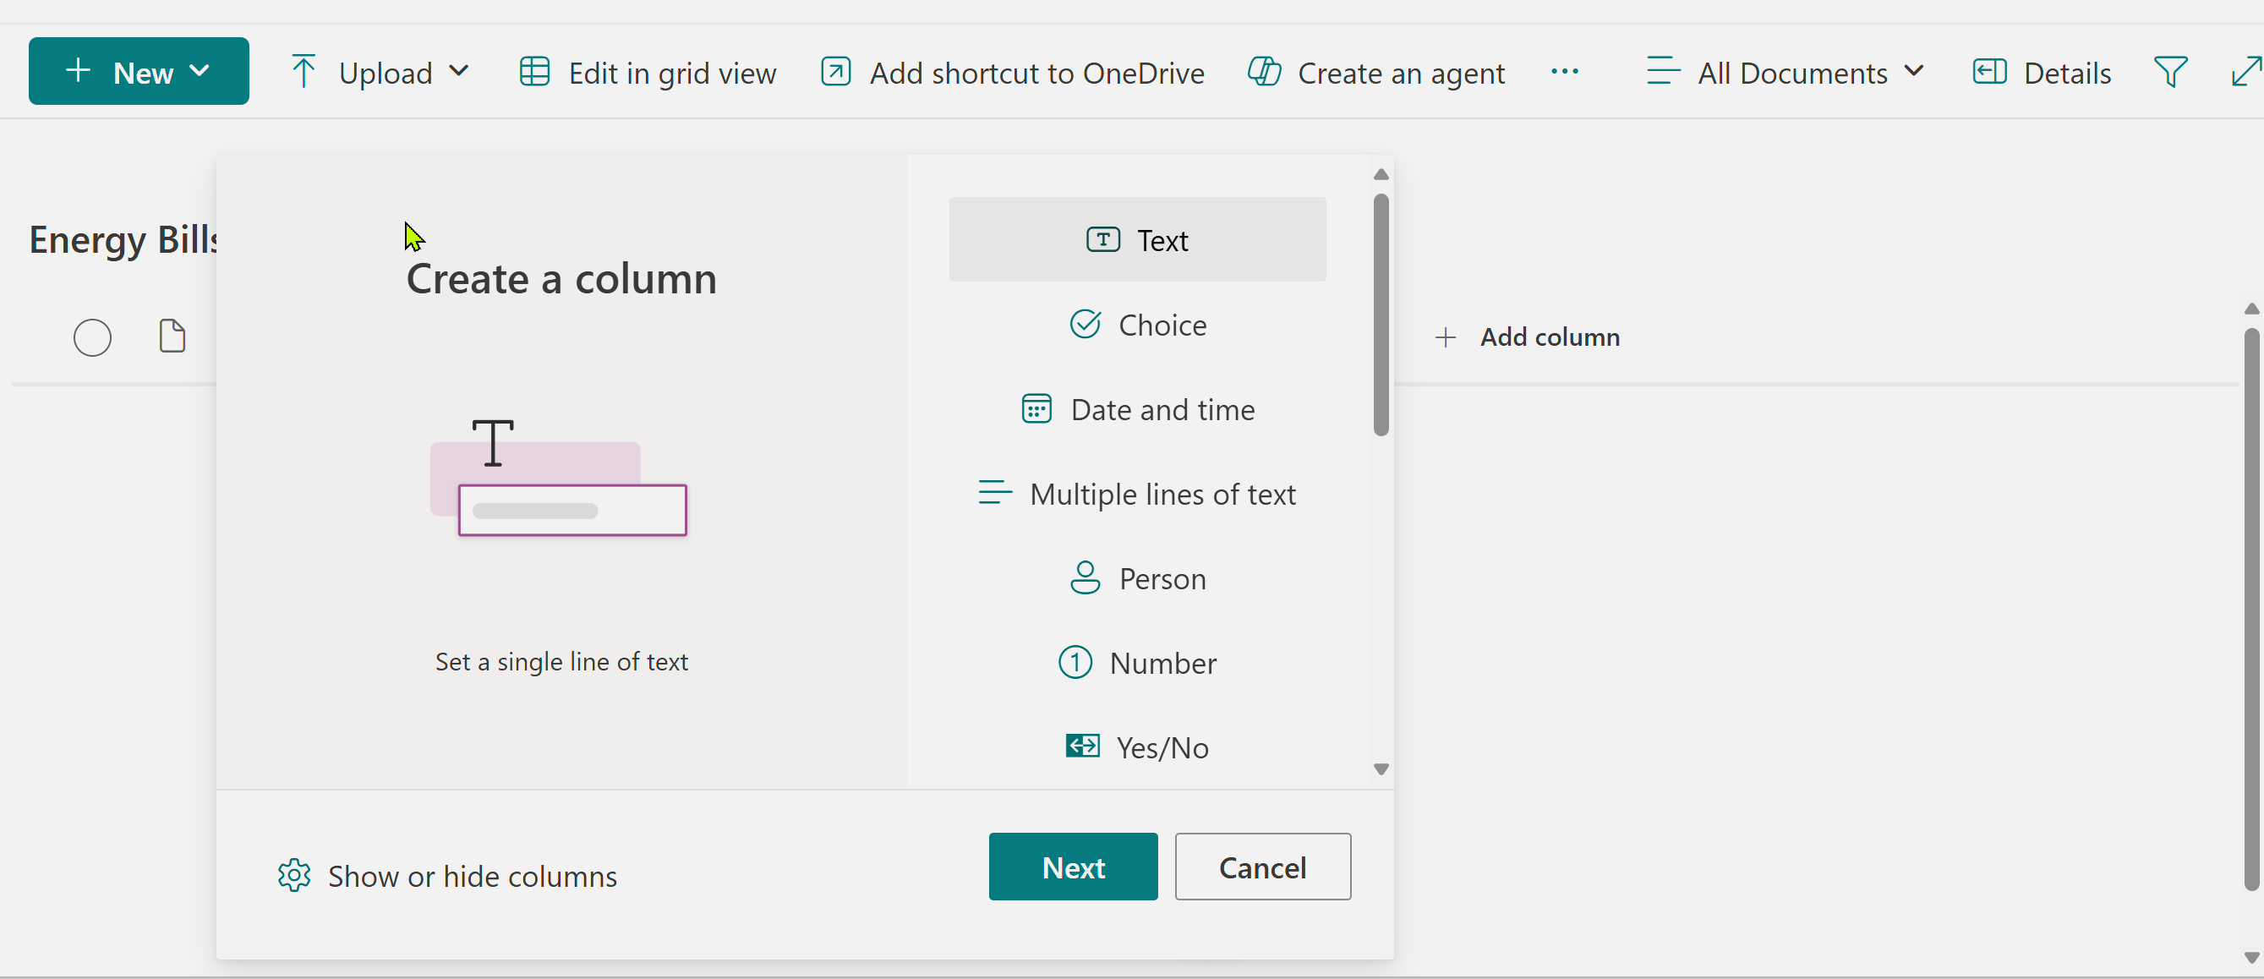Open the Details pane icon
This screenshot has width=2264, height=979.
pos(1989,72)
